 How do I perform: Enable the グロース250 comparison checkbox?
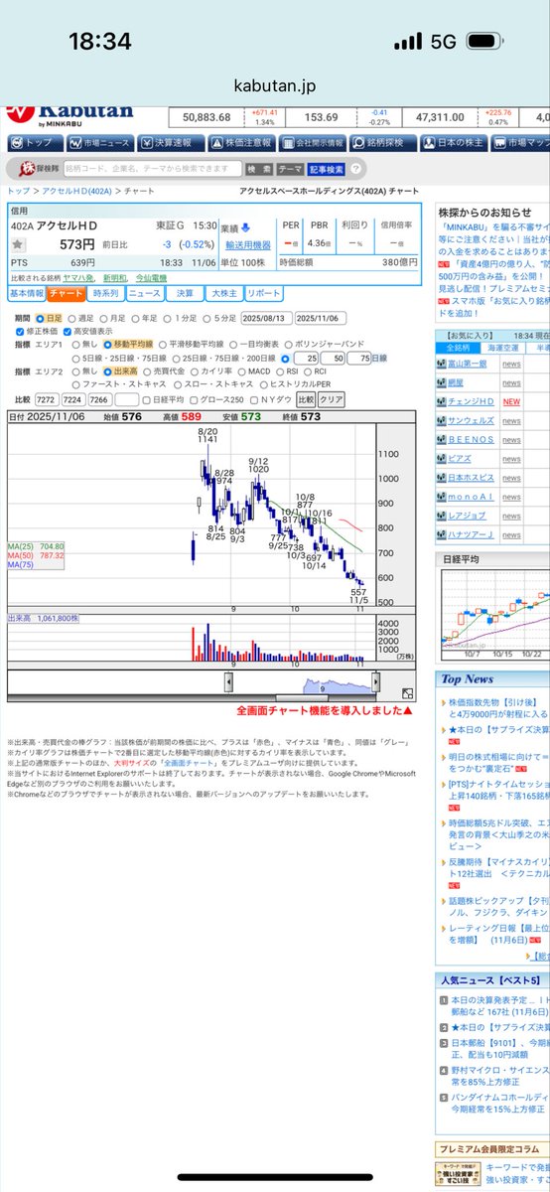196,398
